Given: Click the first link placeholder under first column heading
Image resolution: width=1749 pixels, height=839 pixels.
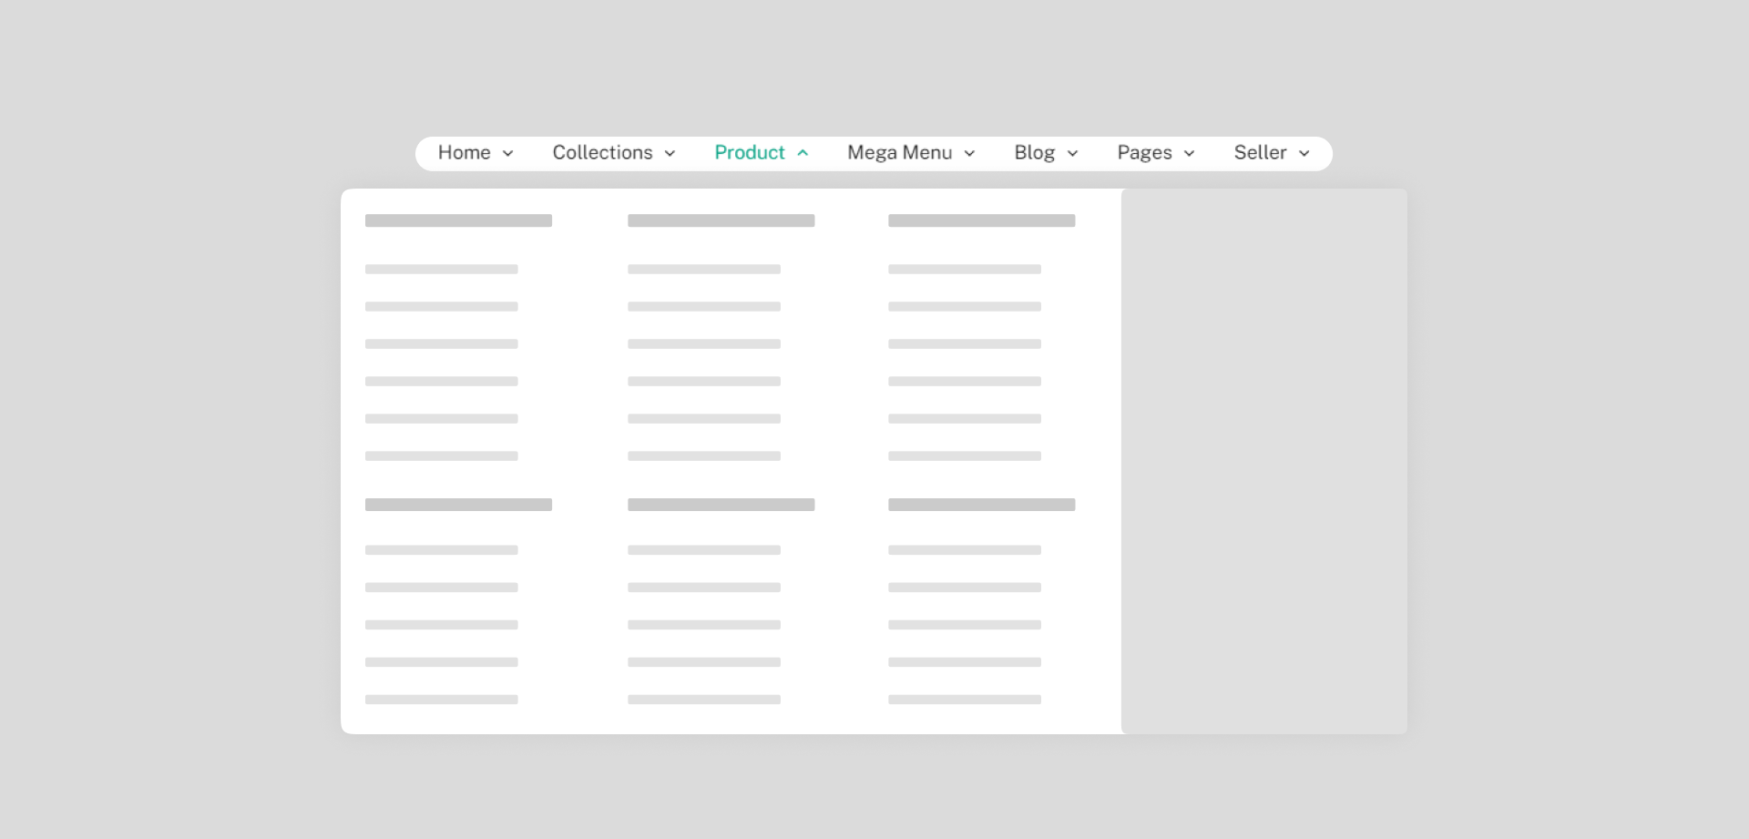Looking at the screenshot, I should pyautogui.click(x=441, y=270).
